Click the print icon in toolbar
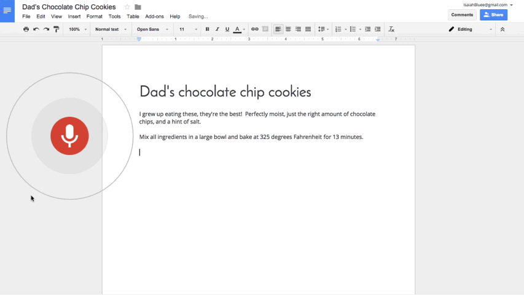This screenshot has height=295, width=524. click(26, 29)
